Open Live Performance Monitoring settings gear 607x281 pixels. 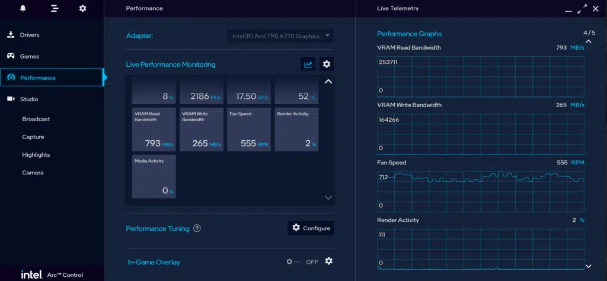(x=327, y=64)
